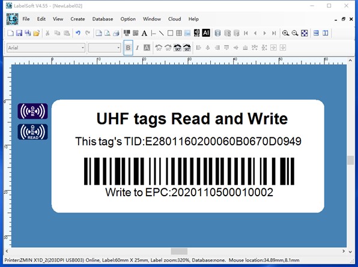
Task: Open the Window menu
Action: coord(152,19)
